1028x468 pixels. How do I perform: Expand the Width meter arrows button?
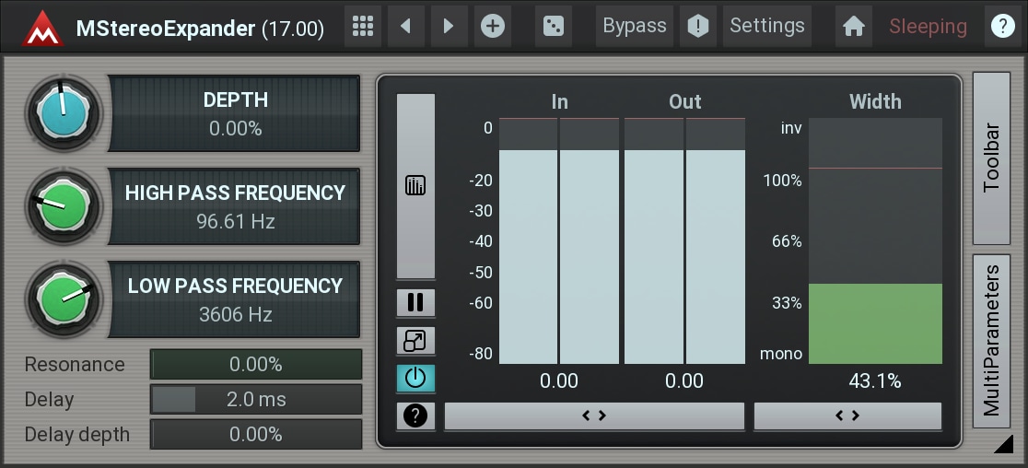847,415
